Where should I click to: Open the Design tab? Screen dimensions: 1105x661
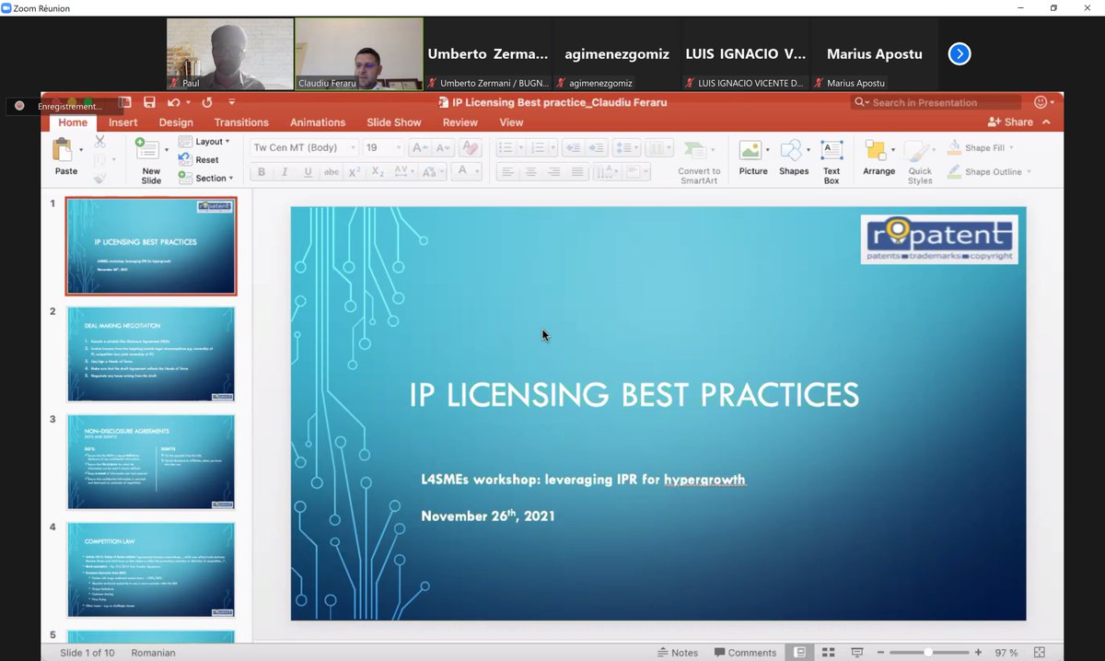pyautogui.click(x=176, y=122)
